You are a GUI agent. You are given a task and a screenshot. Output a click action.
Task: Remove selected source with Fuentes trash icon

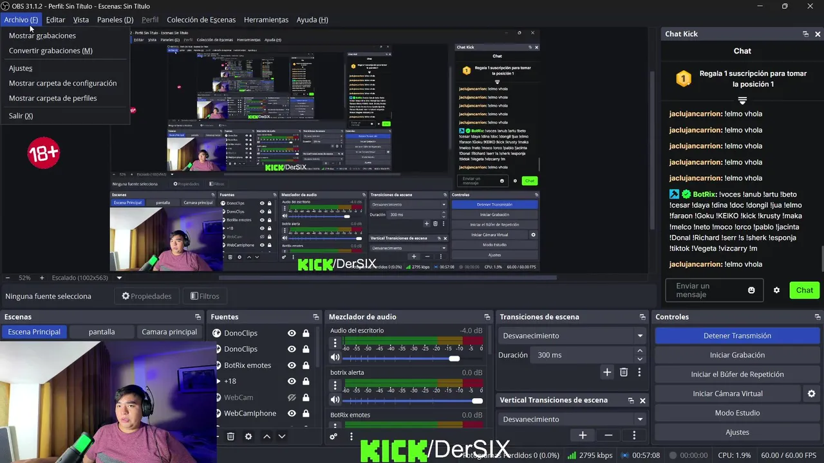230,436
